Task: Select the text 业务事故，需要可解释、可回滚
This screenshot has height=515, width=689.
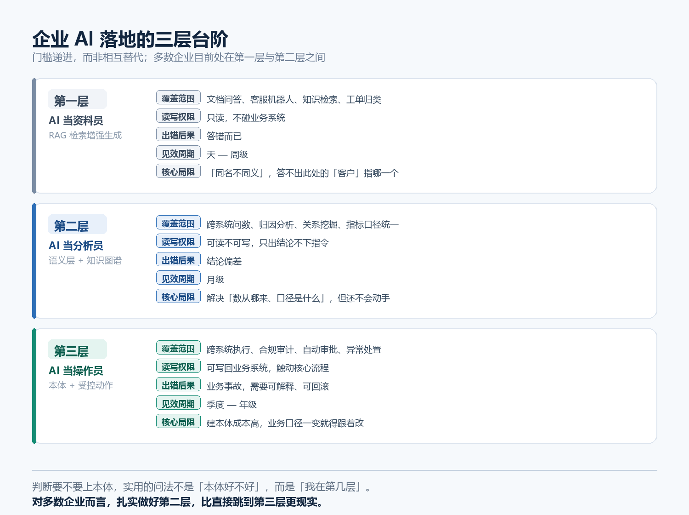Action: (x=268, y=386)
